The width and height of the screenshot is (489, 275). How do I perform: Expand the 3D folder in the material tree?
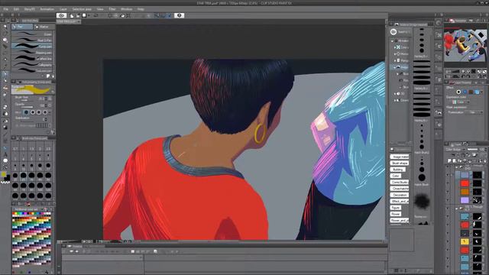pyautogui.click(x=395, y=93)
